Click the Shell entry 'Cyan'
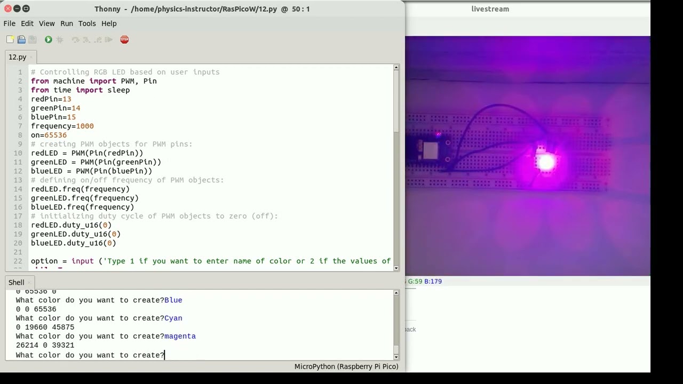 pos(173,318)
